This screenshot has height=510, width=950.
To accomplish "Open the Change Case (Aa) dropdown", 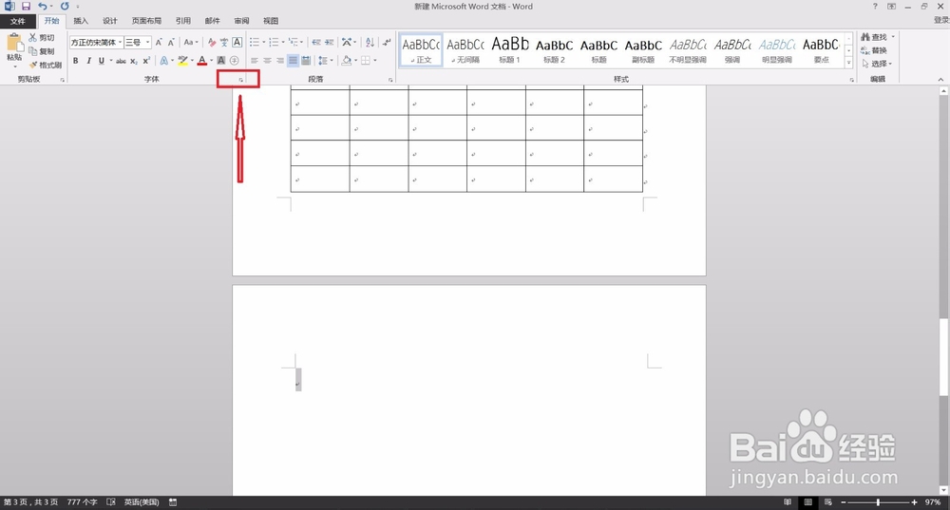I will [191, 43].
